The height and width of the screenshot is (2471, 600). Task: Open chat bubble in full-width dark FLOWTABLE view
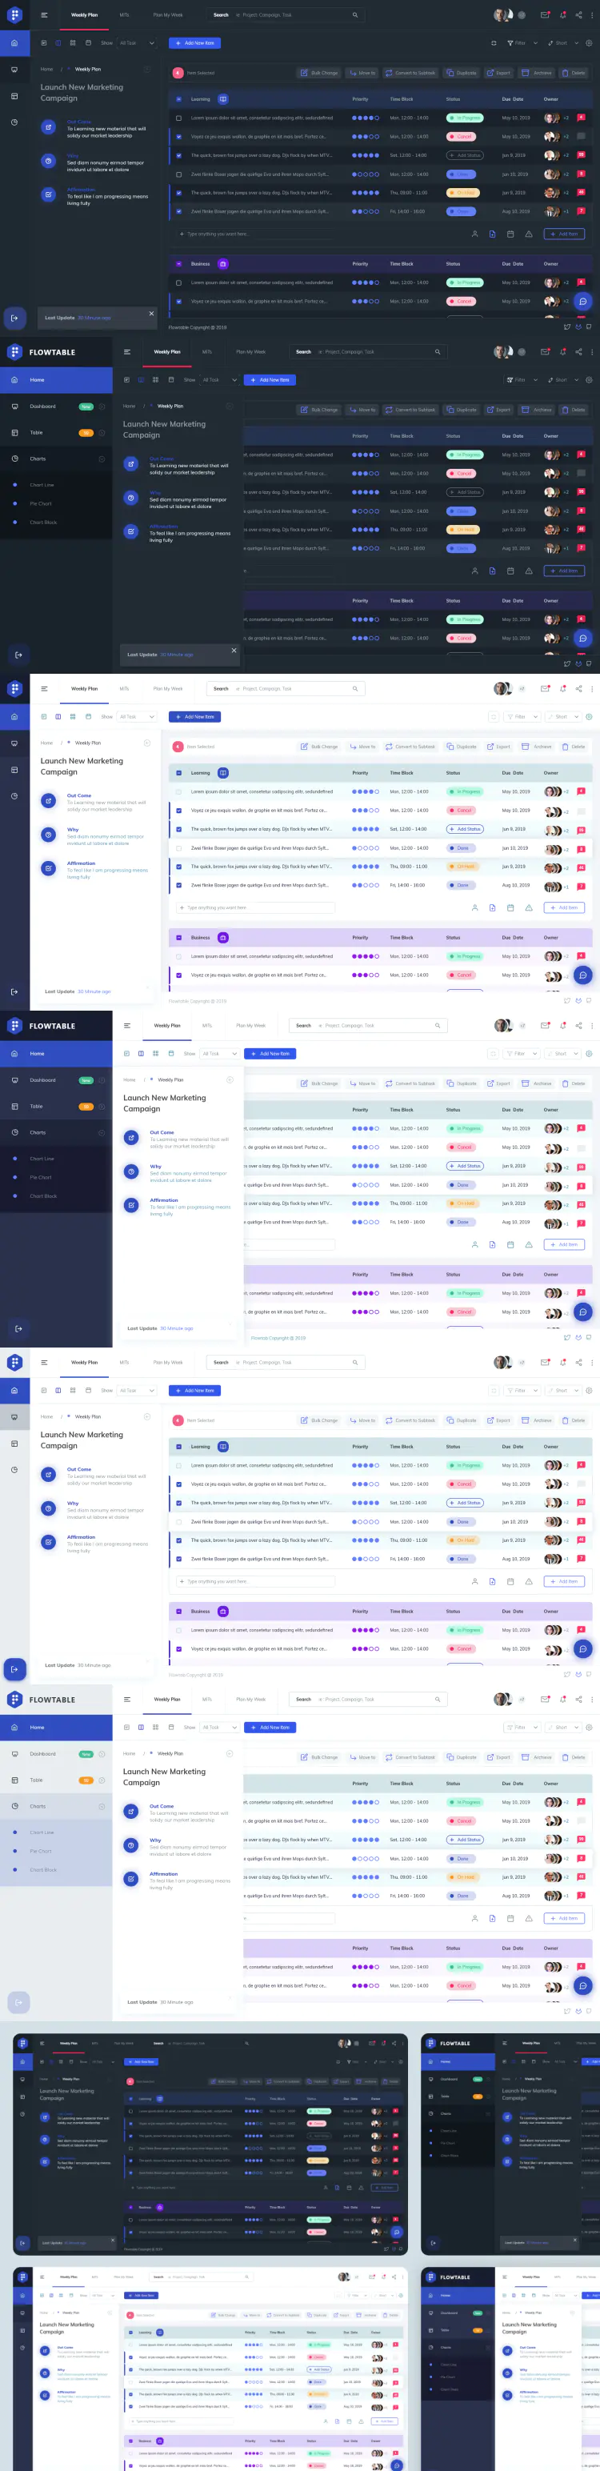582,638
